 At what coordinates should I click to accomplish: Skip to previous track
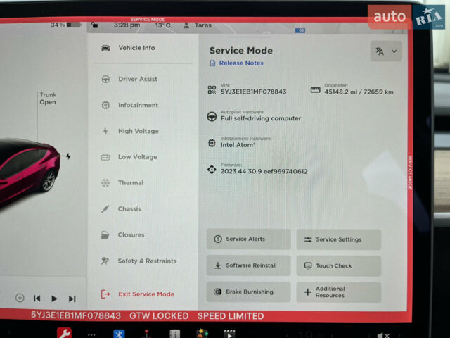pyautogui.click(x=37, y=299)
